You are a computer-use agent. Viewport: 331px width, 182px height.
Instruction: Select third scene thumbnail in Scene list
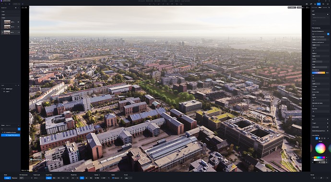click(7, 32)
